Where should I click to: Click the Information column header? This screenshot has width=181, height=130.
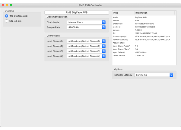(x=154, y=13)
